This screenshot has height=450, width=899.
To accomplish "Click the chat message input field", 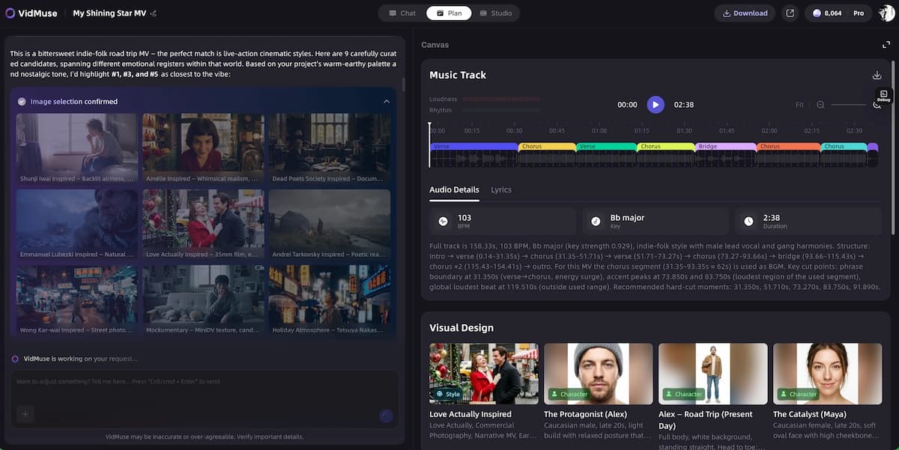I will coord(204,382).
